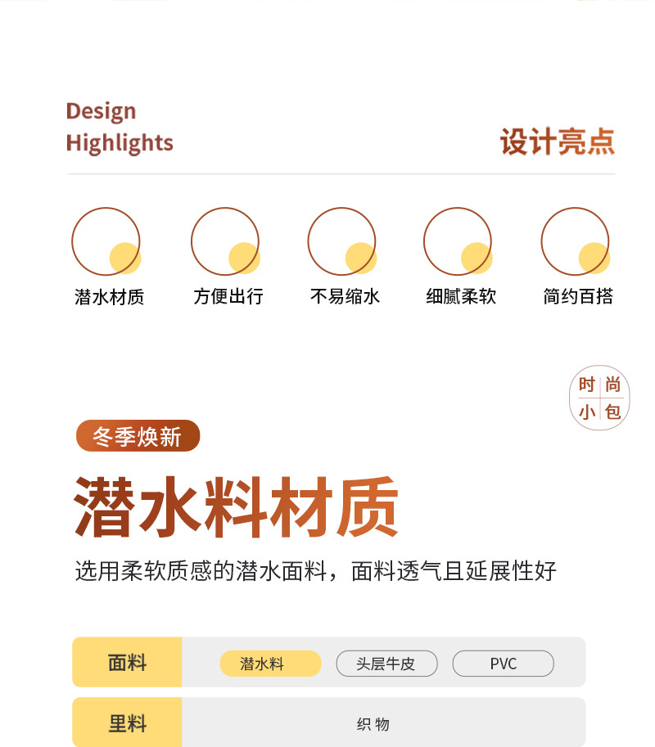Select the 头层牛皮 fabric option
655x747 pixels.
386,664
